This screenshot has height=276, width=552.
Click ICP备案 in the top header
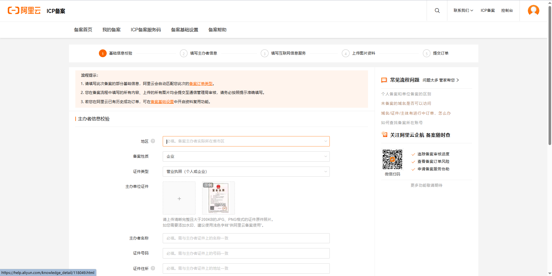point(488,11)
